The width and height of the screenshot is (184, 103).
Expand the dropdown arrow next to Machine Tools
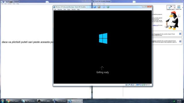[x=175, y=7]
